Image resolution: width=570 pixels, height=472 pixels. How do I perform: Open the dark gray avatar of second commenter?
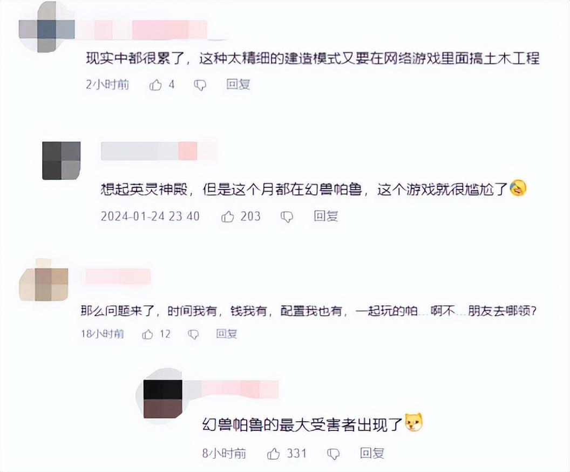pyautogui.click(x=62, y=161)
